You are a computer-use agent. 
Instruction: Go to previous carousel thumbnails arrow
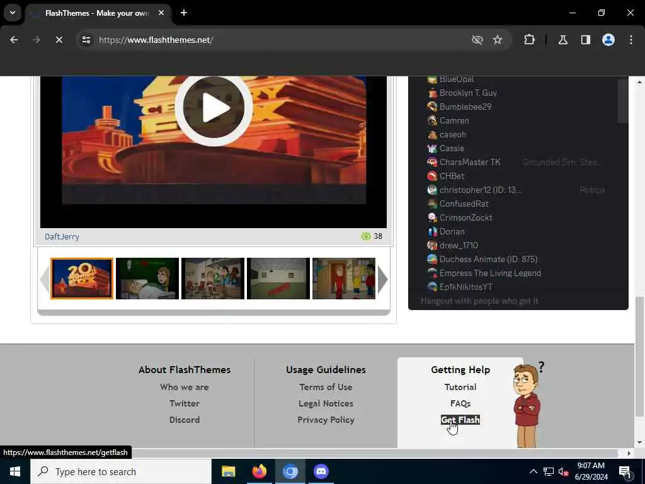[44, 279]
